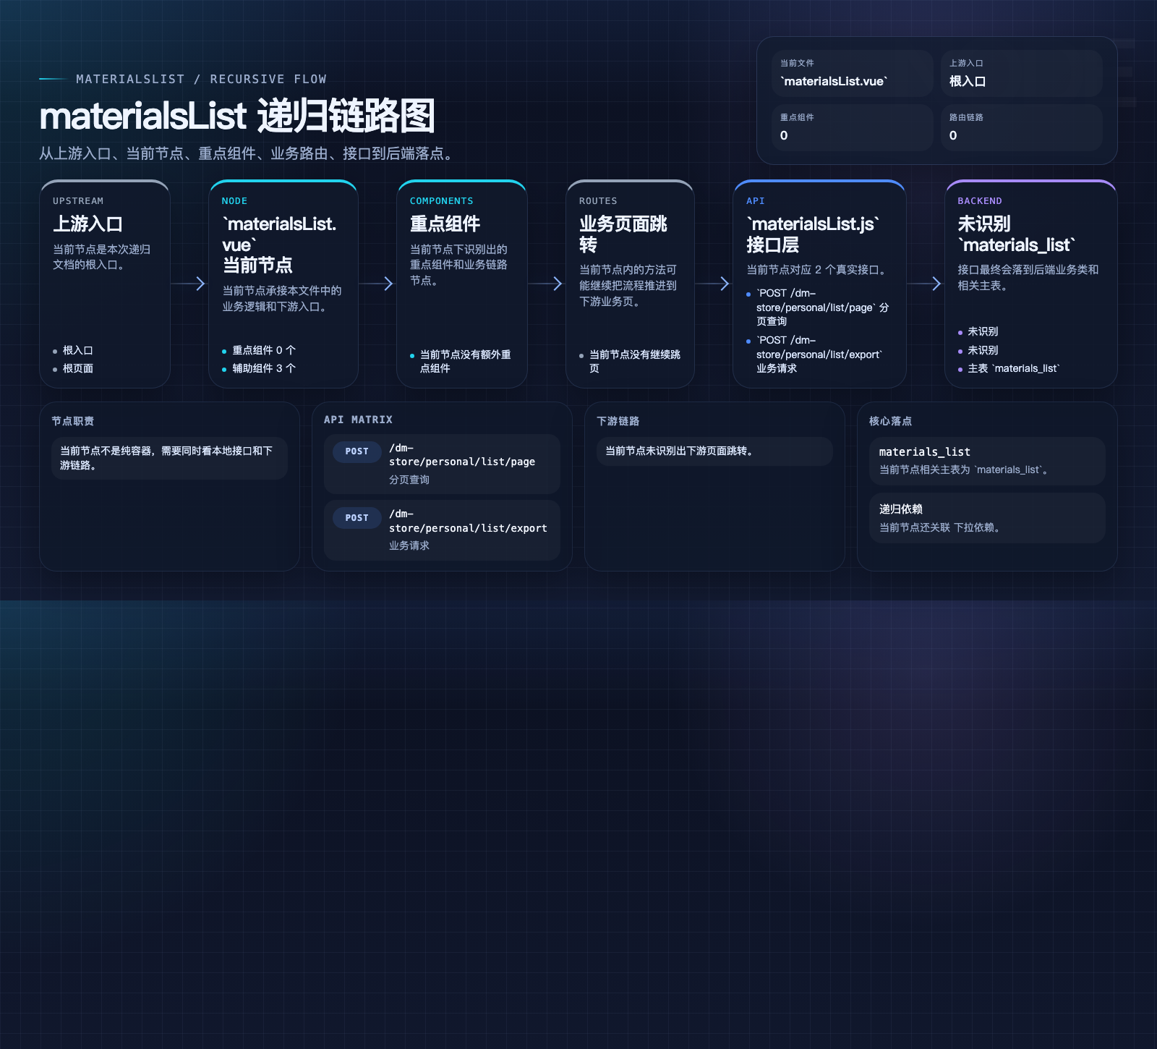The width and height of the screenshot is (1157, 1049).
Task: Open the COMPONENTS 重点组件 flow card
Action: pos(462,284)
